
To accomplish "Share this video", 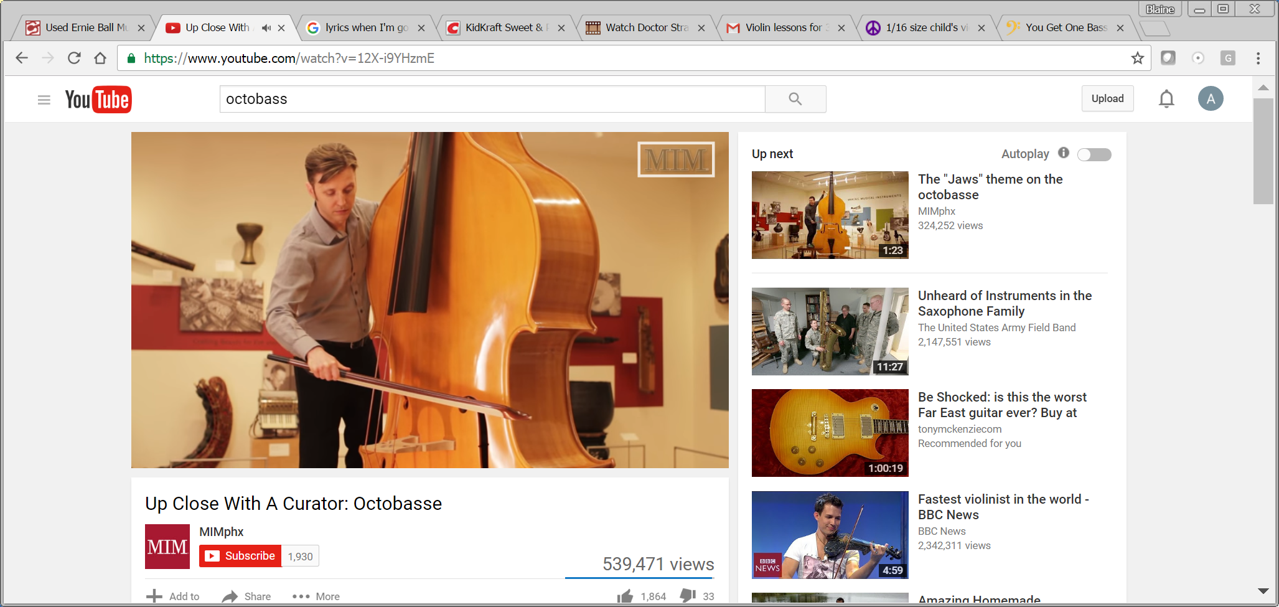I will (246, 596).
